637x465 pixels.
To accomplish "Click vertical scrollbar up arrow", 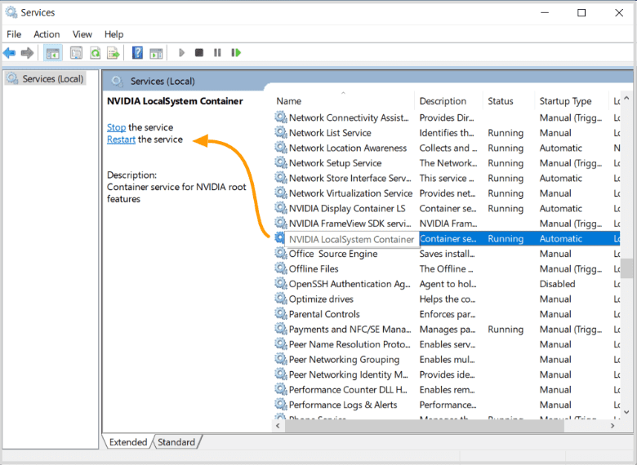I will pyautogui.click(x=626, y=98).
